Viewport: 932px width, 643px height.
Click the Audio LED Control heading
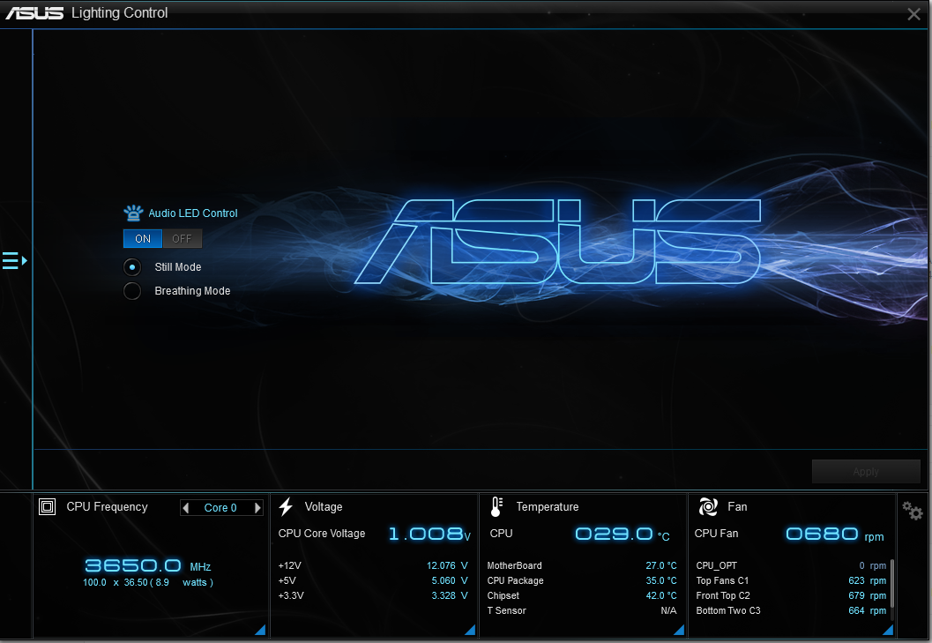(x=193, y=213)
